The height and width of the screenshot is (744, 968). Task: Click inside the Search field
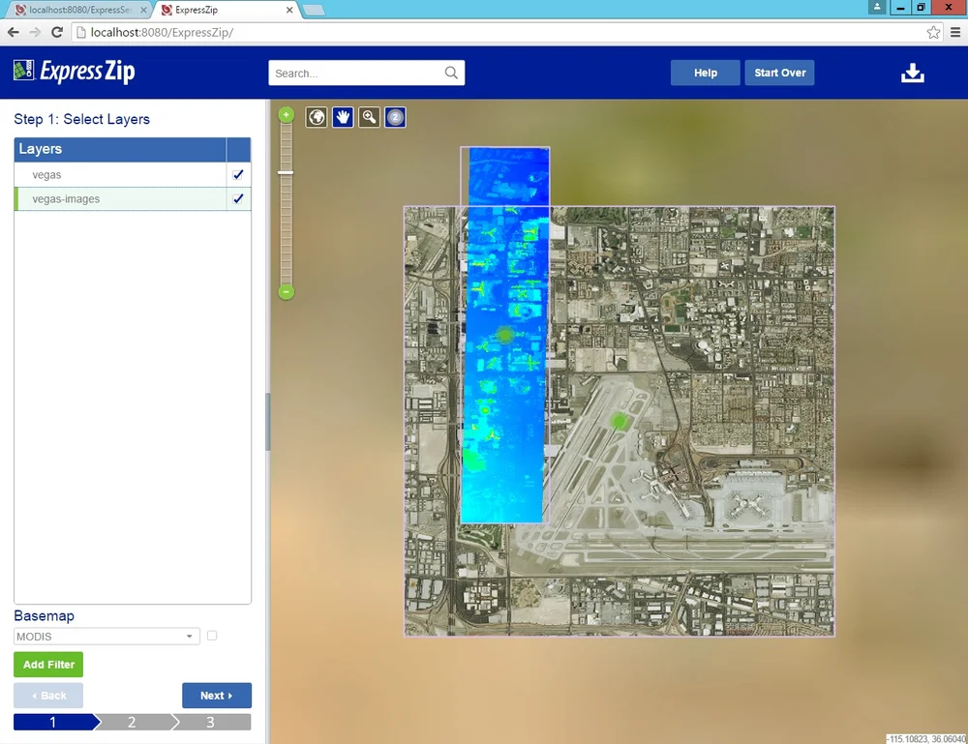(x=358, y=72)
